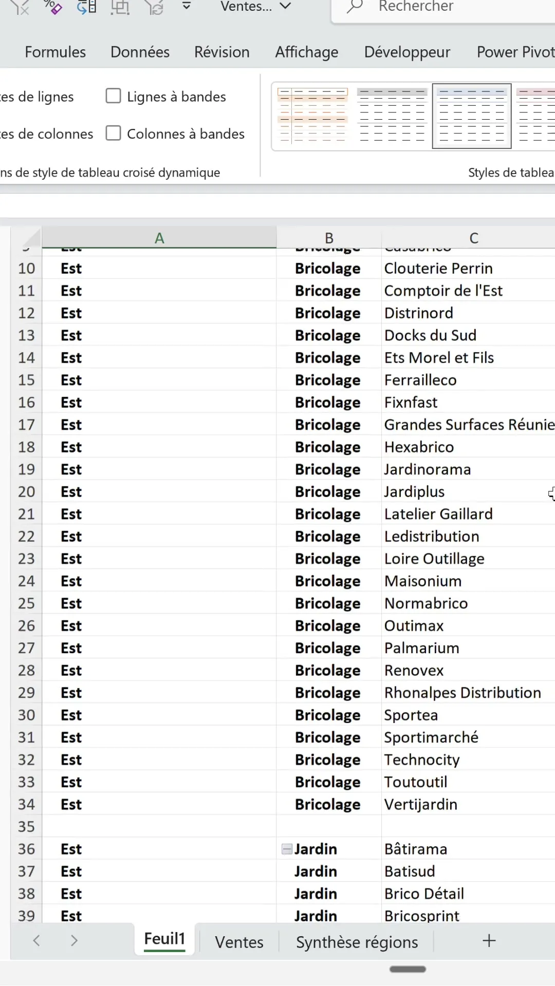Apply the gray pivot table style

(x=392, y=116)
